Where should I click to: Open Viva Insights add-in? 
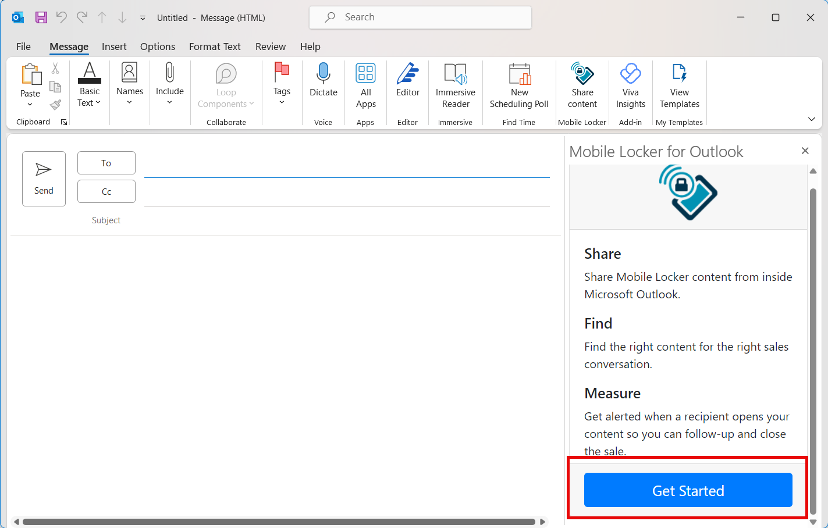click(x=631, y=86)
